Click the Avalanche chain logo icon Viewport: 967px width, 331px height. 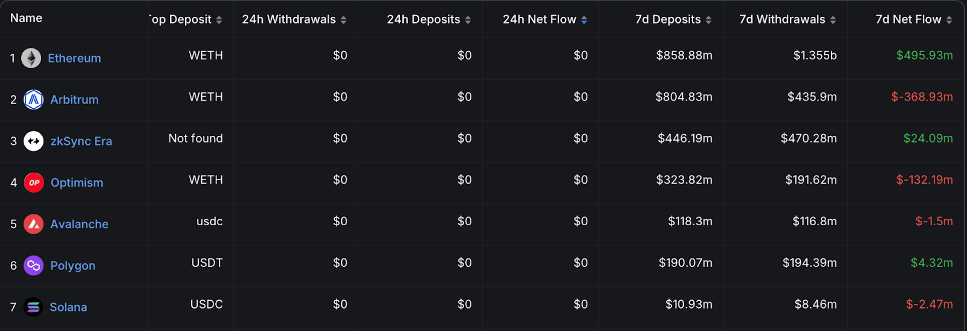33,224
